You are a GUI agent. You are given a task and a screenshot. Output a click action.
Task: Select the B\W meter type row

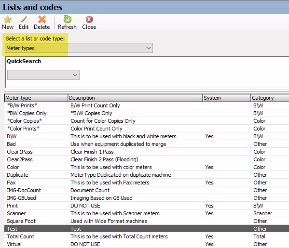tap(147, 136)
